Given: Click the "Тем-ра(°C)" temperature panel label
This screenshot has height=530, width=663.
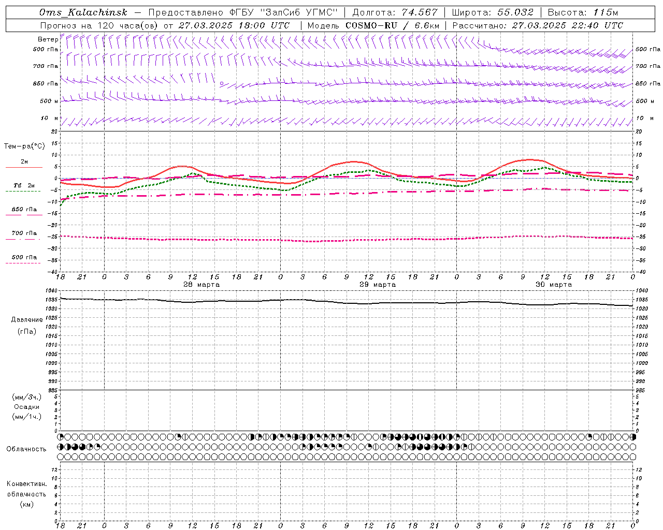Looking at the screenshot, I should tap(24, 146).
